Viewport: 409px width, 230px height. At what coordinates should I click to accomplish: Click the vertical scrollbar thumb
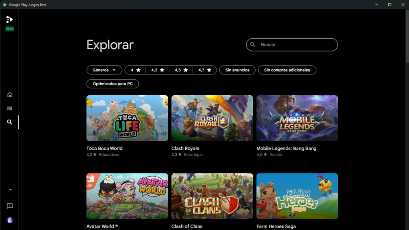pos(407,36)
